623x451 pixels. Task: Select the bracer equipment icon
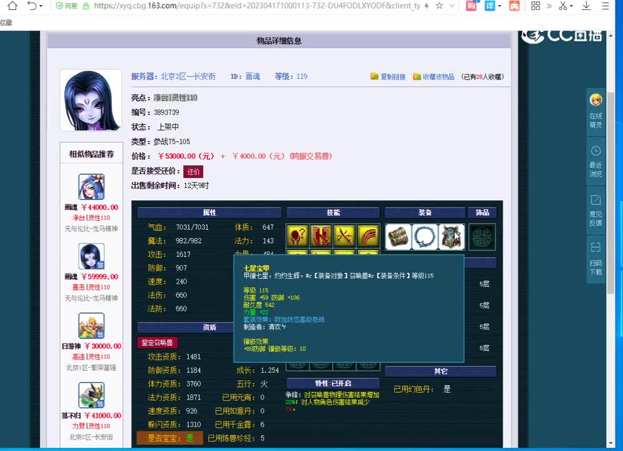(398, 236)
